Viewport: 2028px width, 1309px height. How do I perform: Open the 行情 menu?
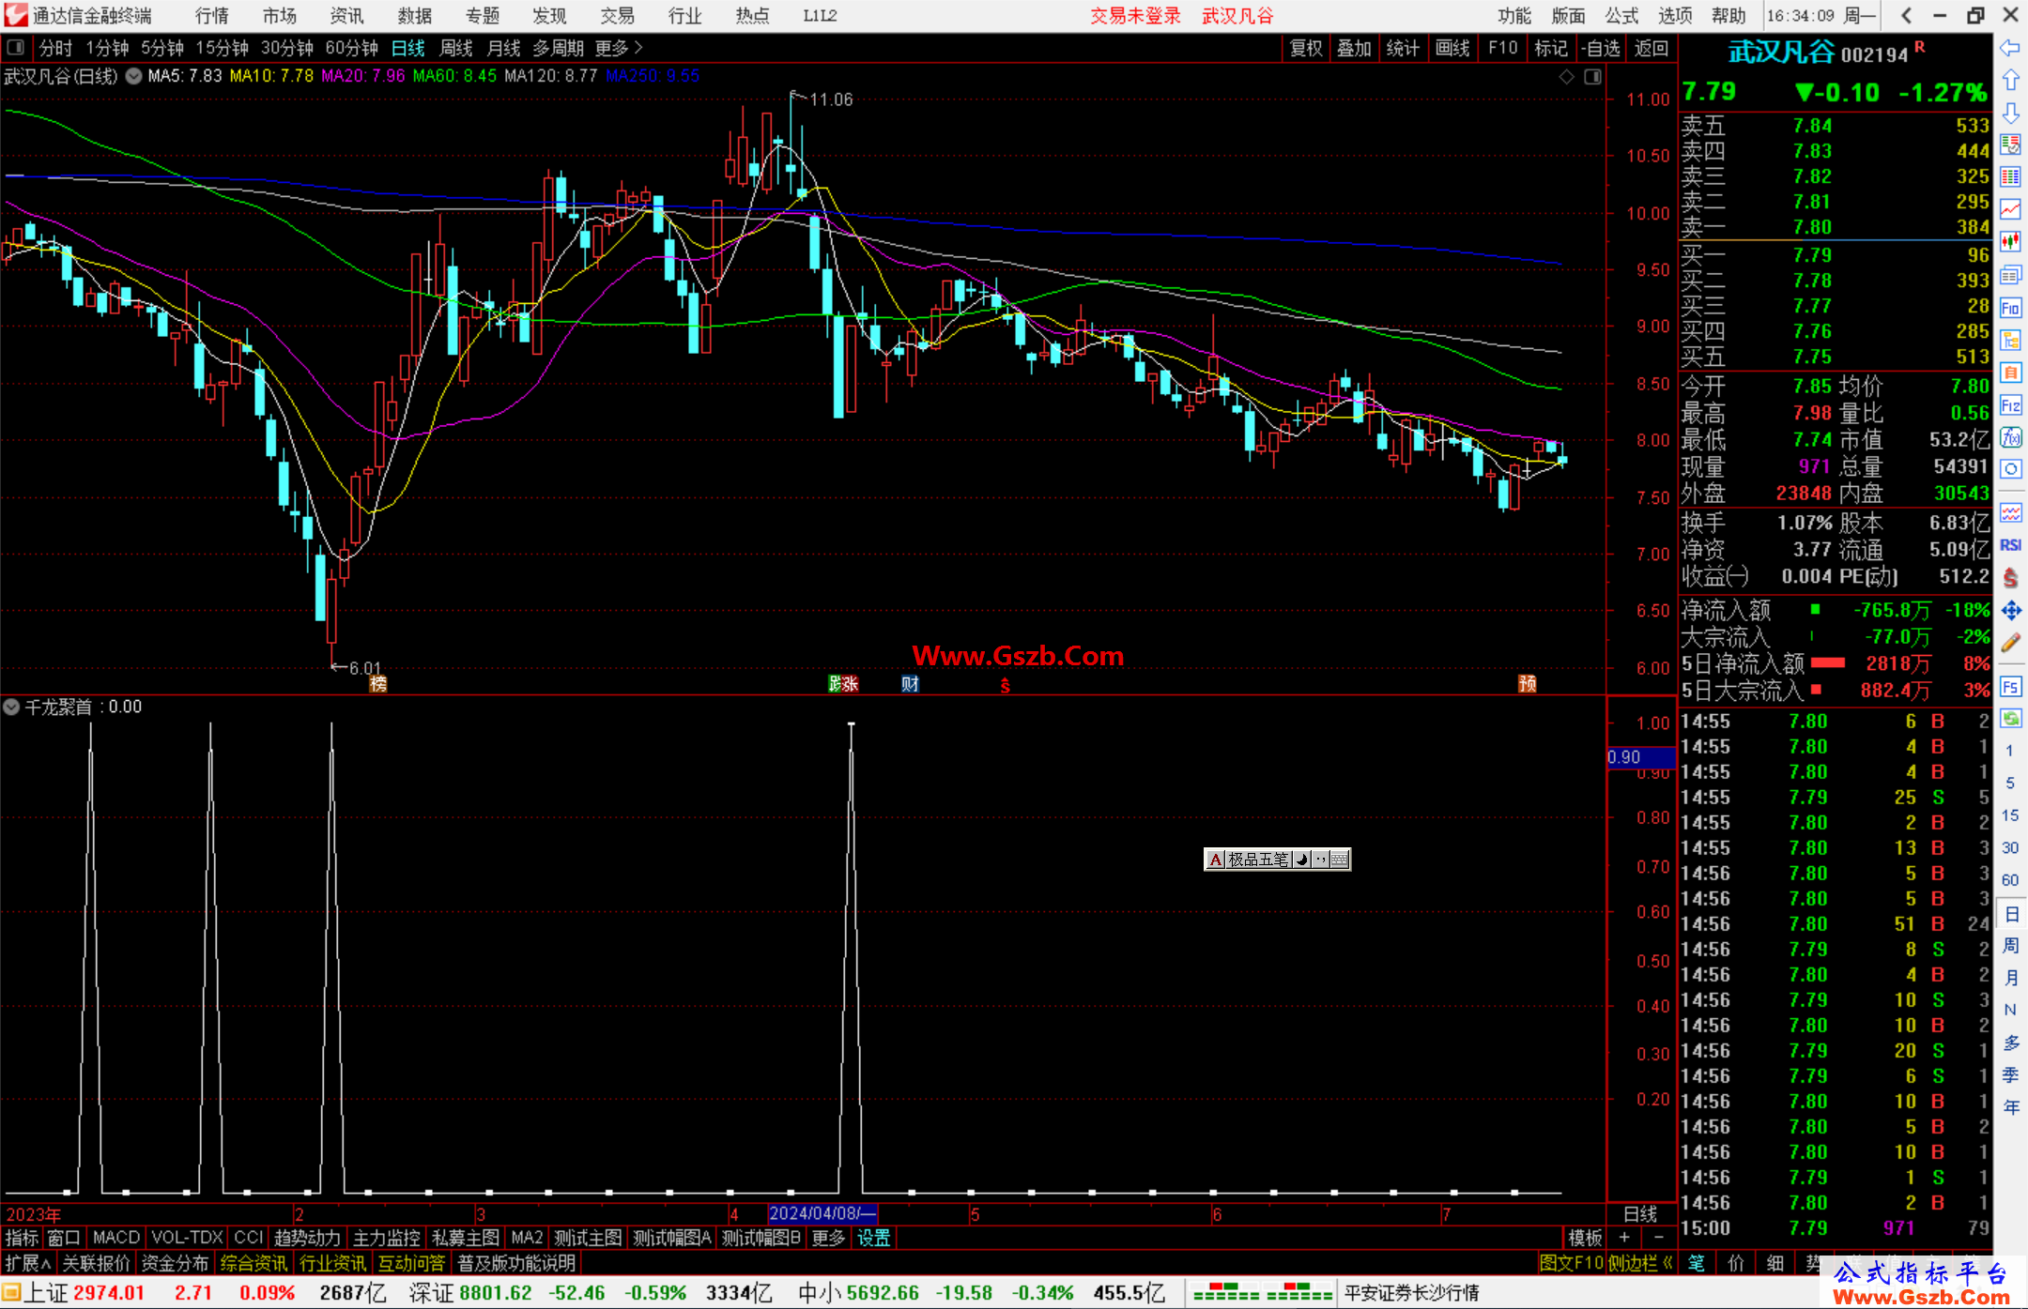tap(212, 16)
